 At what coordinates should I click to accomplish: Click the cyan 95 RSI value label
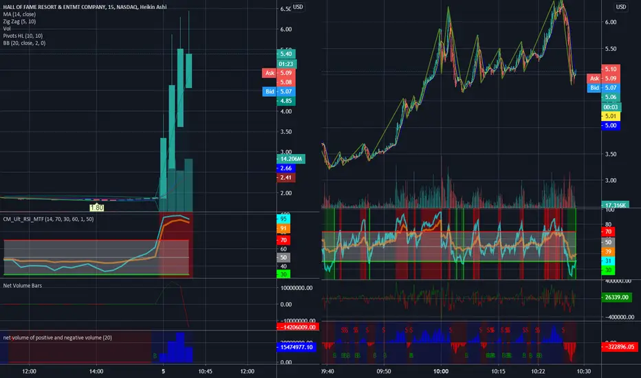click(283, 219)
